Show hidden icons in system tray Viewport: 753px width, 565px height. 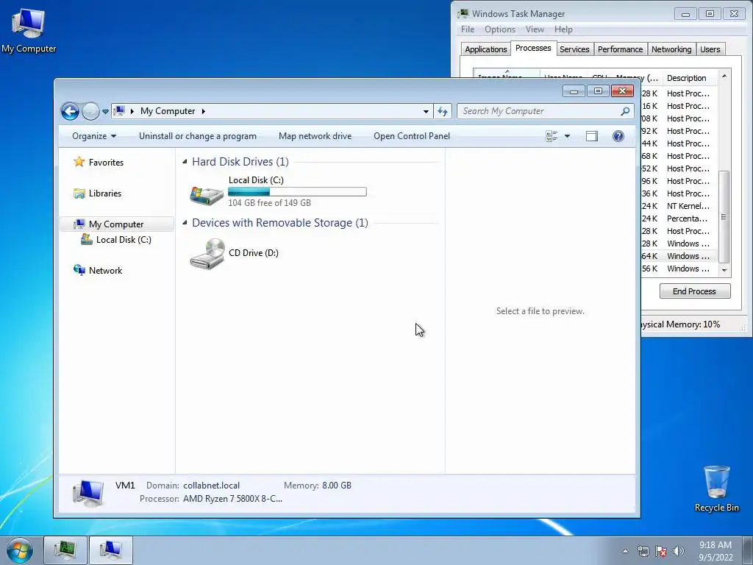click(x=625, y=551)
